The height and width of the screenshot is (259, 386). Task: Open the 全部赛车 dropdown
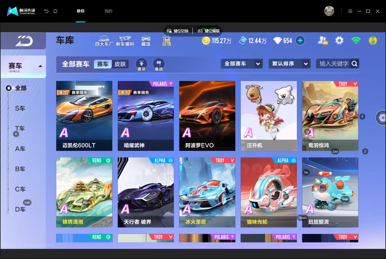point(242,64)
